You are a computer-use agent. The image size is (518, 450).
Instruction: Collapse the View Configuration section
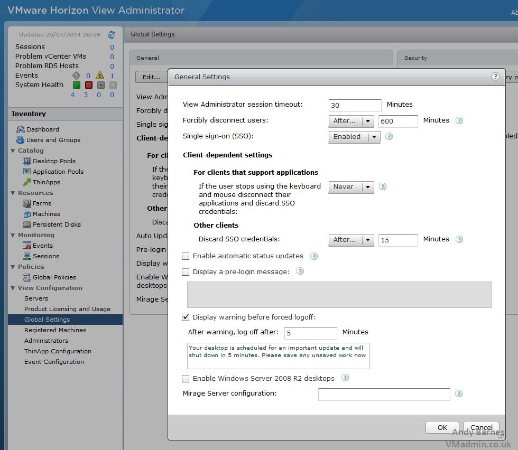coord(13,288)
